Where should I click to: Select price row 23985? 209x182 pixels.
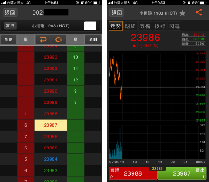pyautogui.click(x=51, y=148)
